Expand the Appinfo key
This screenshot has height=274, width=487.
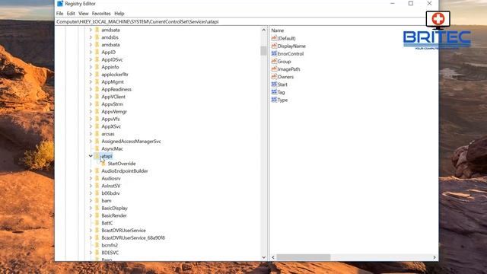point(91,67)
